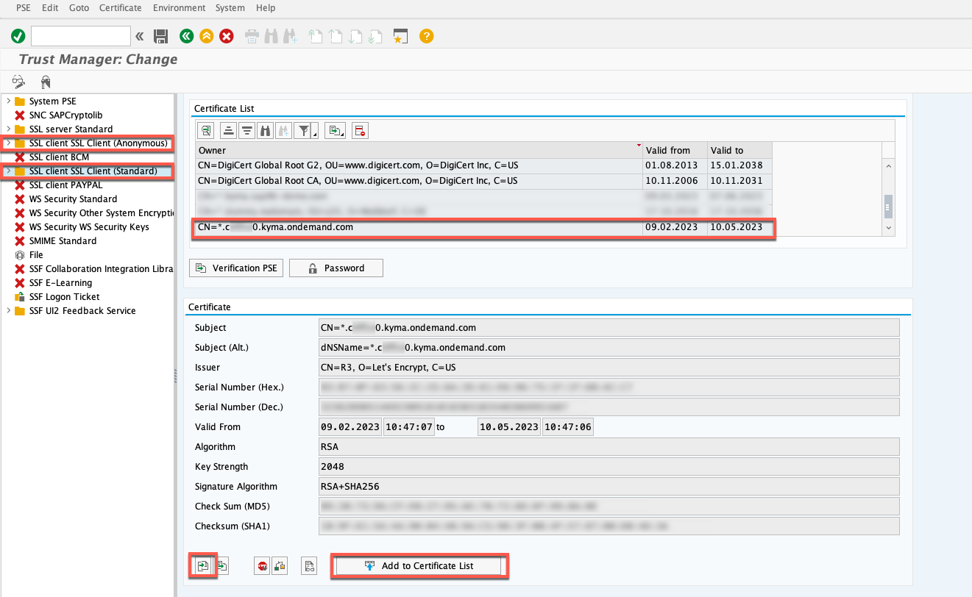Image resolution: width=972 pixels, height=597 pixels.
Task: Click the Export Certificate icon
Action: [x=221, y=565]
